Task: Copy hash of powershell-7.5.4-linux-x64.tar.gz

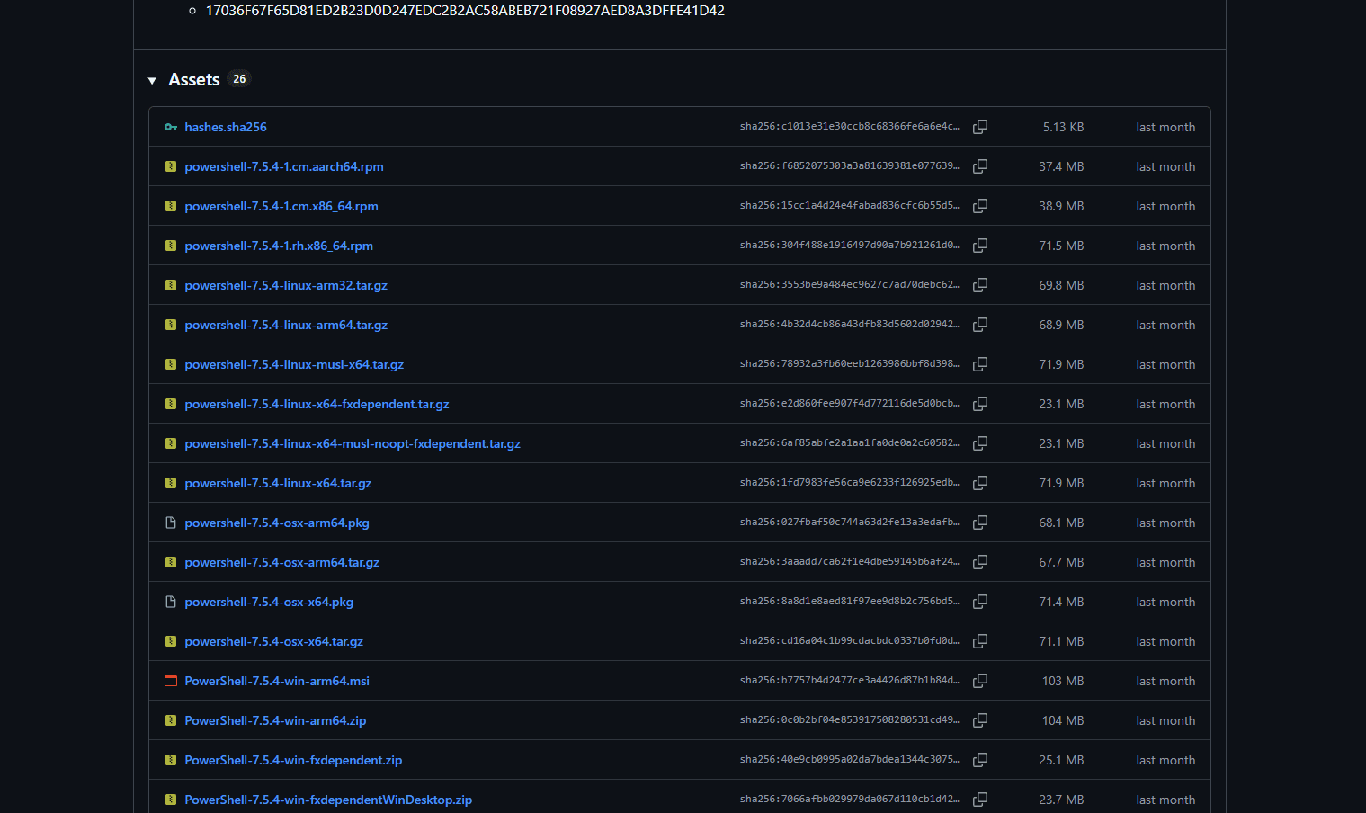Action: click(980, 483)
